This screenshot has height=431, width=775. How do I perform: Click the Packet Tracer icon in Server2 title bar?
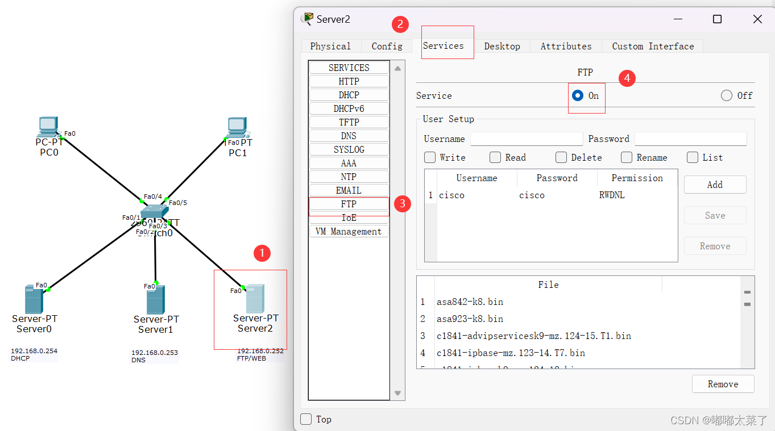(x=307, y=19)
